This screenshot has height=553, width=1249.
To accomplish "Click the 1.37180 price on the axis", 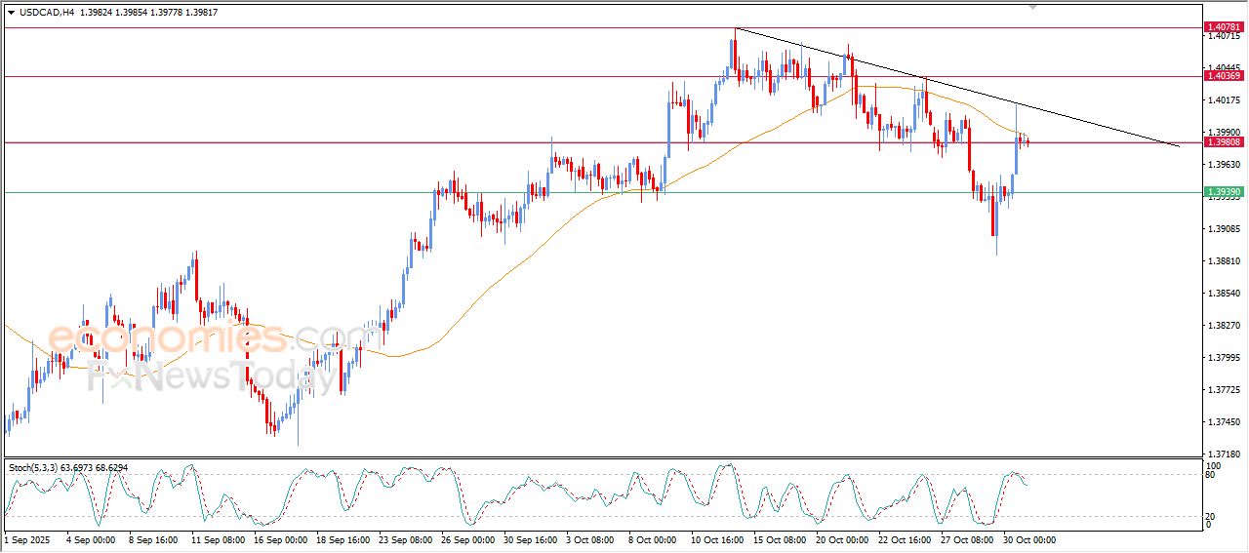I will coord(1223,454).
